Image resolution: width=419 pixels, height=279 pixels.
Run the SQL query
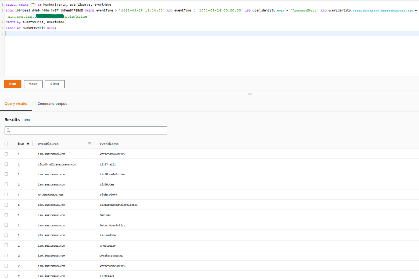click(13, 84)
